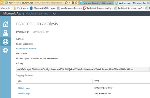Screen dimensions: 150x98
Task: Expand the search dropdown arrow in address bar
Action: (70, 3)
